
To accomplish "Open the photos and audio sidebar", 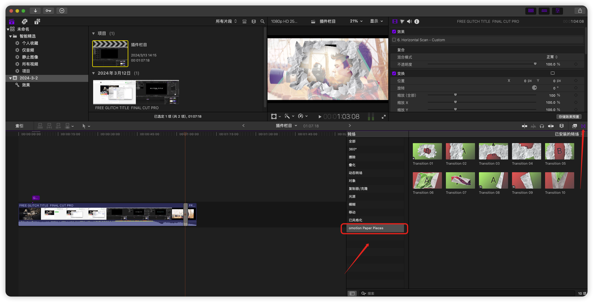I will 25,22.
